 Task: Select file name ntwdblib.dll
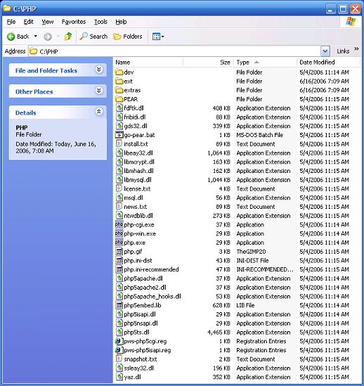click(x=138, y=216)
